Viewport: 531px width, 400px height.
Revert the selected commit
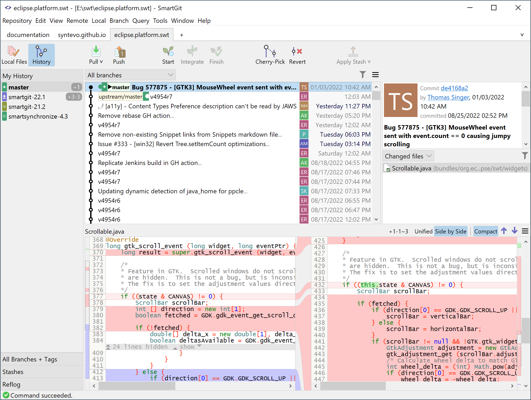point(297,55)
